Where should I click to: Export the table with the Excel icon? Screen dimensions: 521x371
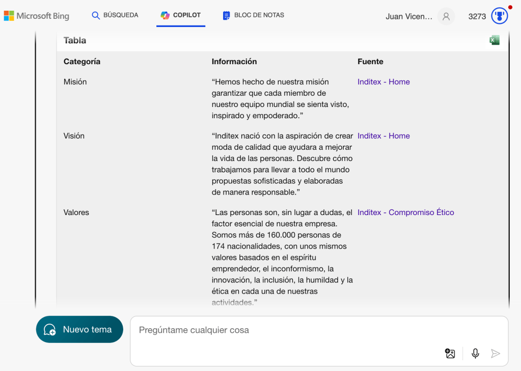pos(494,40)
